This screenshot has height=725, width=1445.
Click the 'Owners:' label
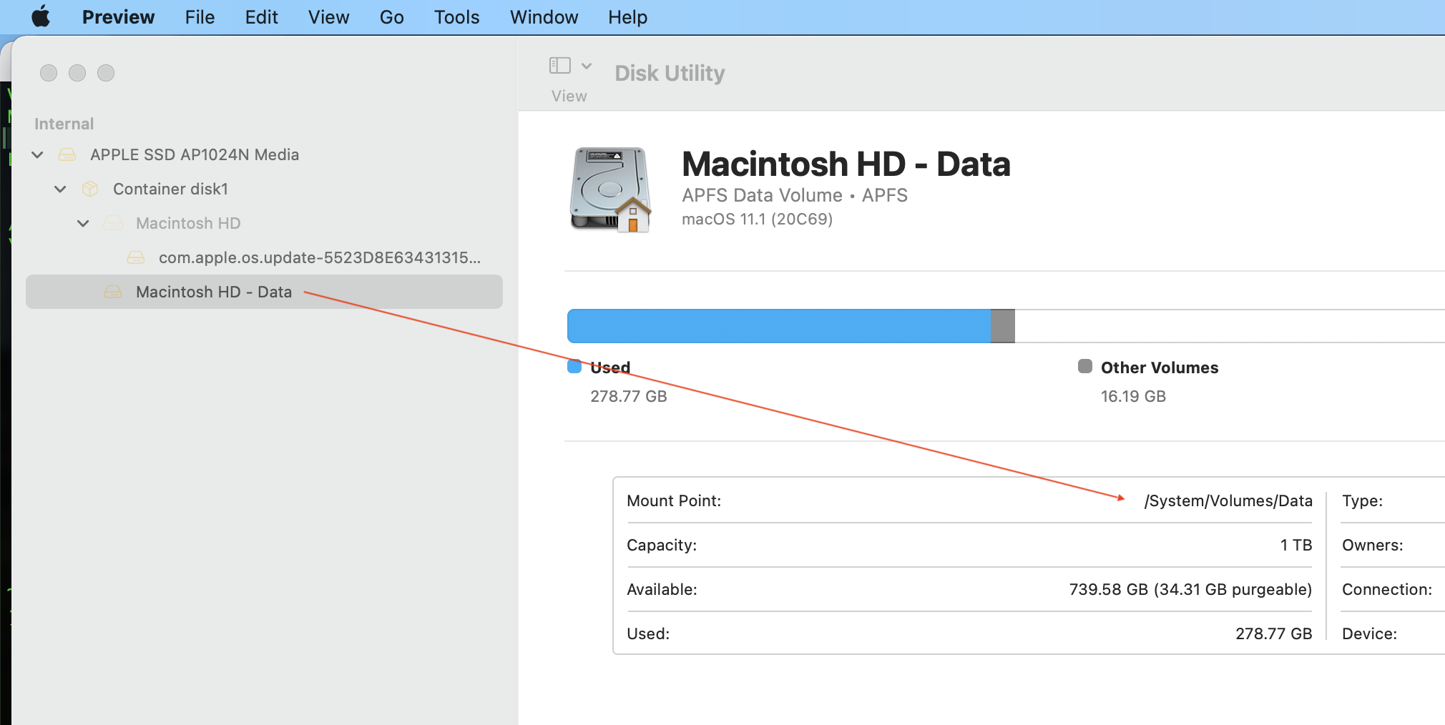click(x=1373, y=545)
